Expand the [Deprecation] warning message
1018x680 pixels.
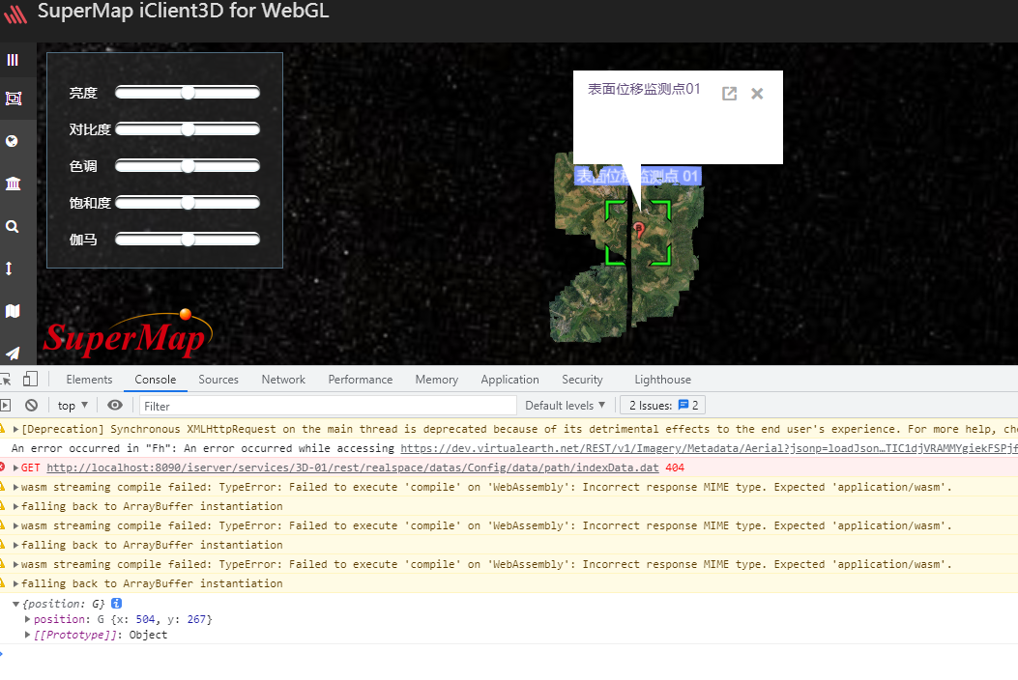15,429
